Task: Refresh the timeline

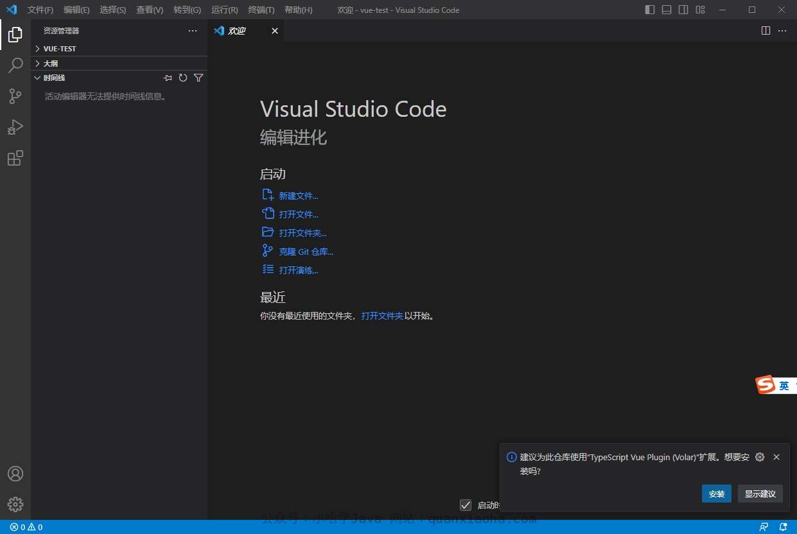Action: [x=183, y=78]
